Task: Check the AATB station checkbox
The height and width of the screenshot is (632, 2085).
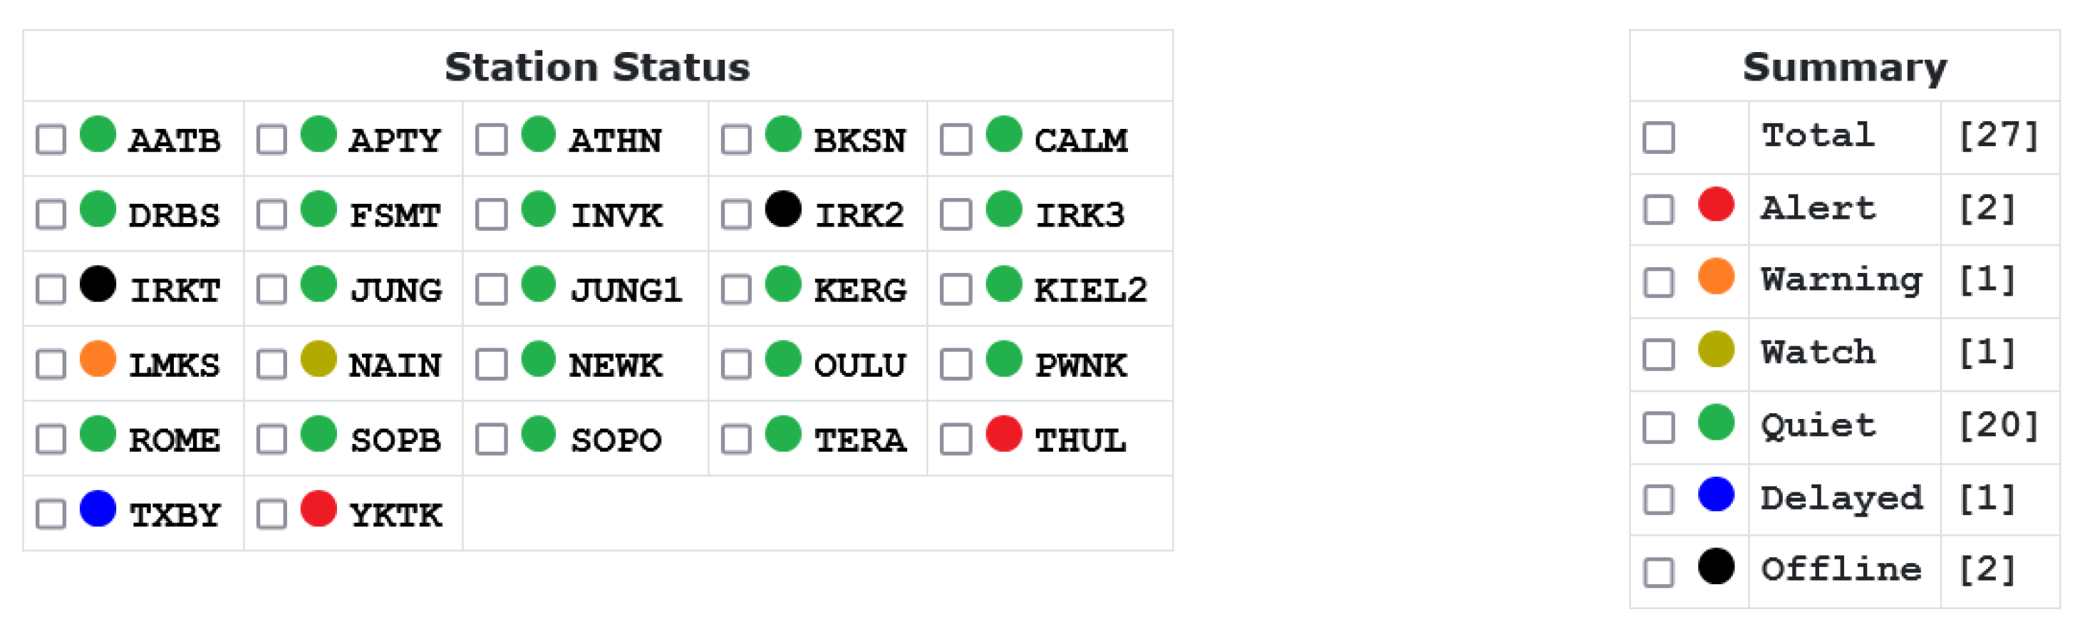Action: [51, 139]
